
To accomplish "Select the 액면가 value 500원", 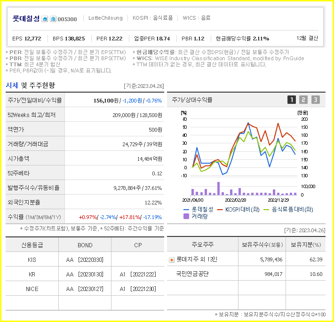I will click(x=155, y=130).
